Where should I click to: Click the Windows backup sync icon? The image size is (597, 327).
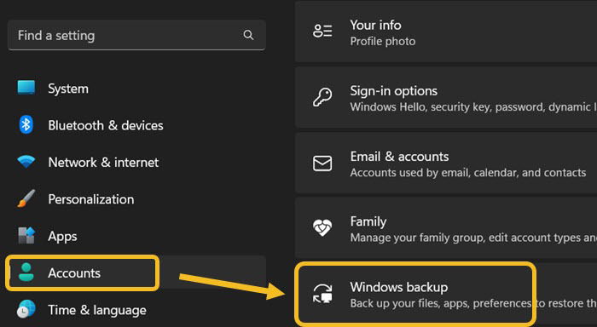pyautogui.click(x=322, y=294)
